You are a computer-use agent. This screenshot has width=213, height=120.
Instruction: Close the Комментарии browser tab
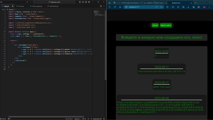click(x=191, y=3)
